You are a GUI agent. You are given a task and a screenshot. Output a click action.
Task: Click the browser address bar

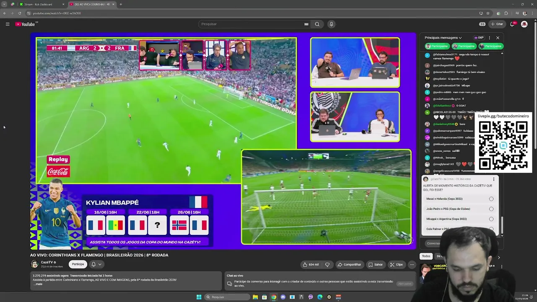[x=252, y=13]
